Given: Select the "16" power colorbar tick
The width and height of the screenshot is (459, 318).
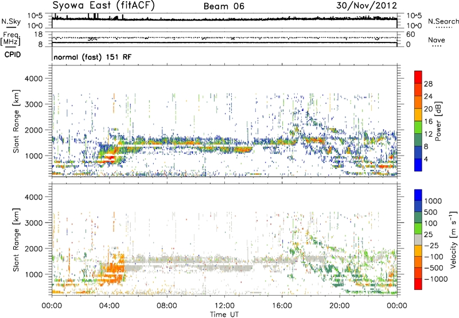Looking at the screenshot, I should (x=428, y=122).
